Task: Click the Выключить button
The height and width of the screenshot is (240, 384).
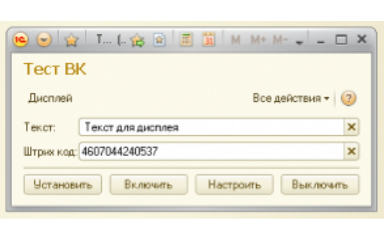Action: [320, 184]
